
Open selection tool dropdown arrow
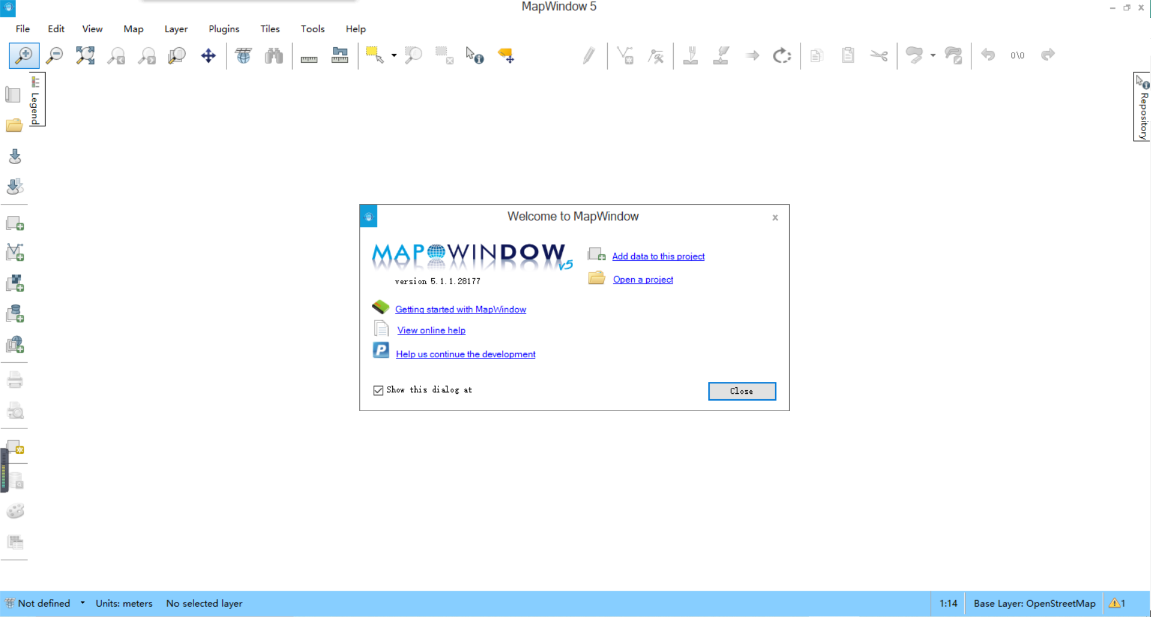point(394,56)
